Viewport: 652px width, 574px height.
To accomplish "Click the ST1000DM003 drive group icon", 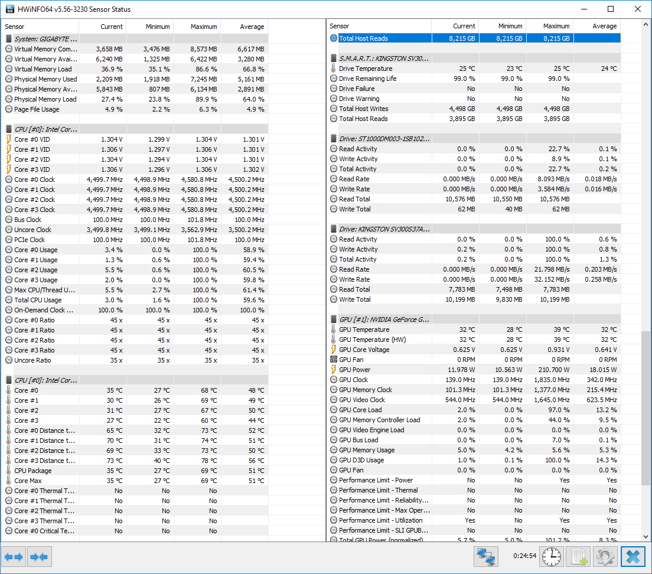I will (334, 138).
